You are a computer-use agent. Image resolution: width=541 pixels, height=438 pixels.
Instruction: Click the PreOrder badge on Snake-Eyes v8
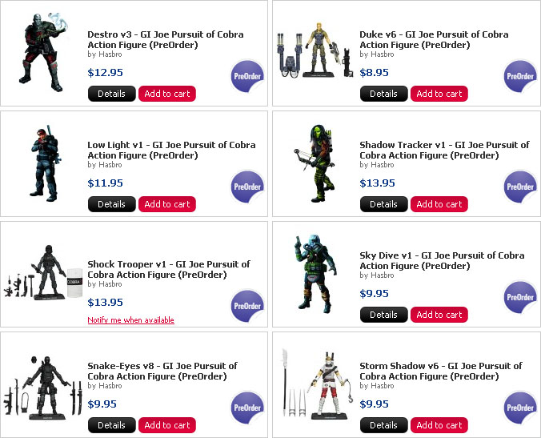[x=247, y=408]
